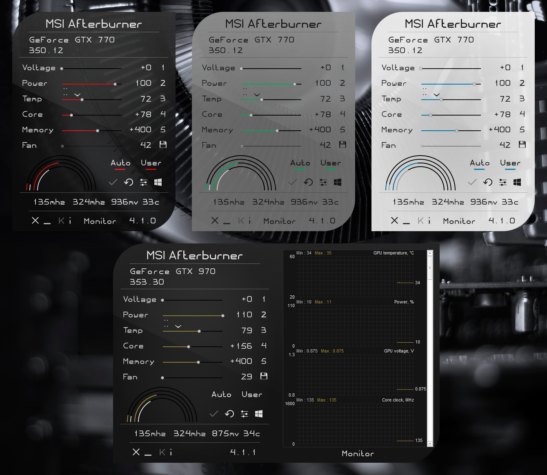Open settings icon in red-accent dark skin

[144, 183]
